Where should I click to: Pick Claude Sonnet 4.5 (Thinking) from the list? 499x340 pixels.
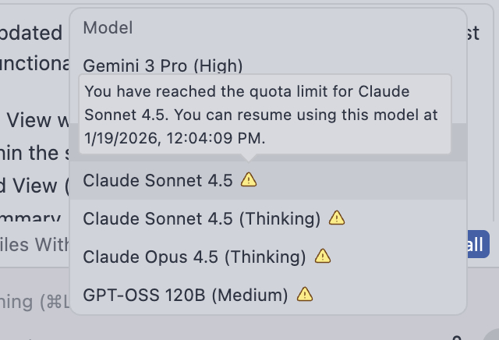pos(202,218)
